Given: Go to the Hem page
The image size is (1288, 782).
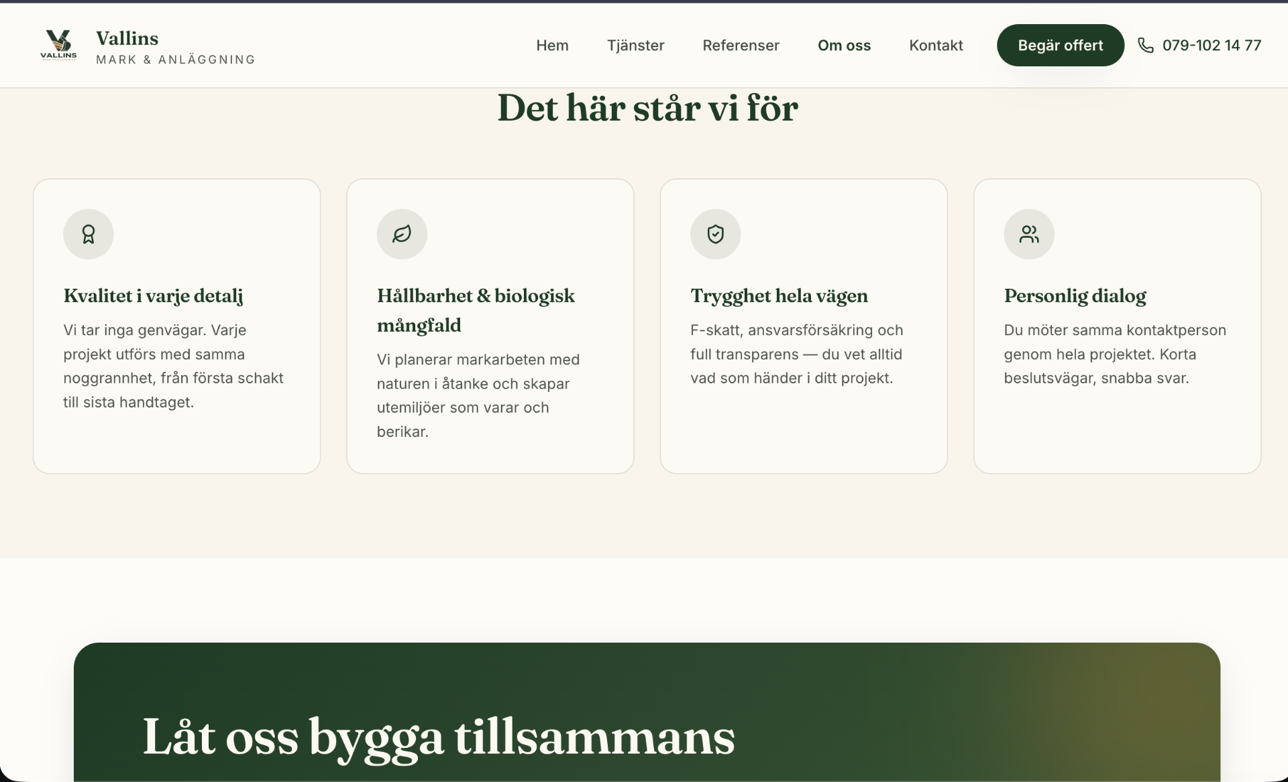Looking at the screenshot, I should pyautogui.click(x=552, y=46).
